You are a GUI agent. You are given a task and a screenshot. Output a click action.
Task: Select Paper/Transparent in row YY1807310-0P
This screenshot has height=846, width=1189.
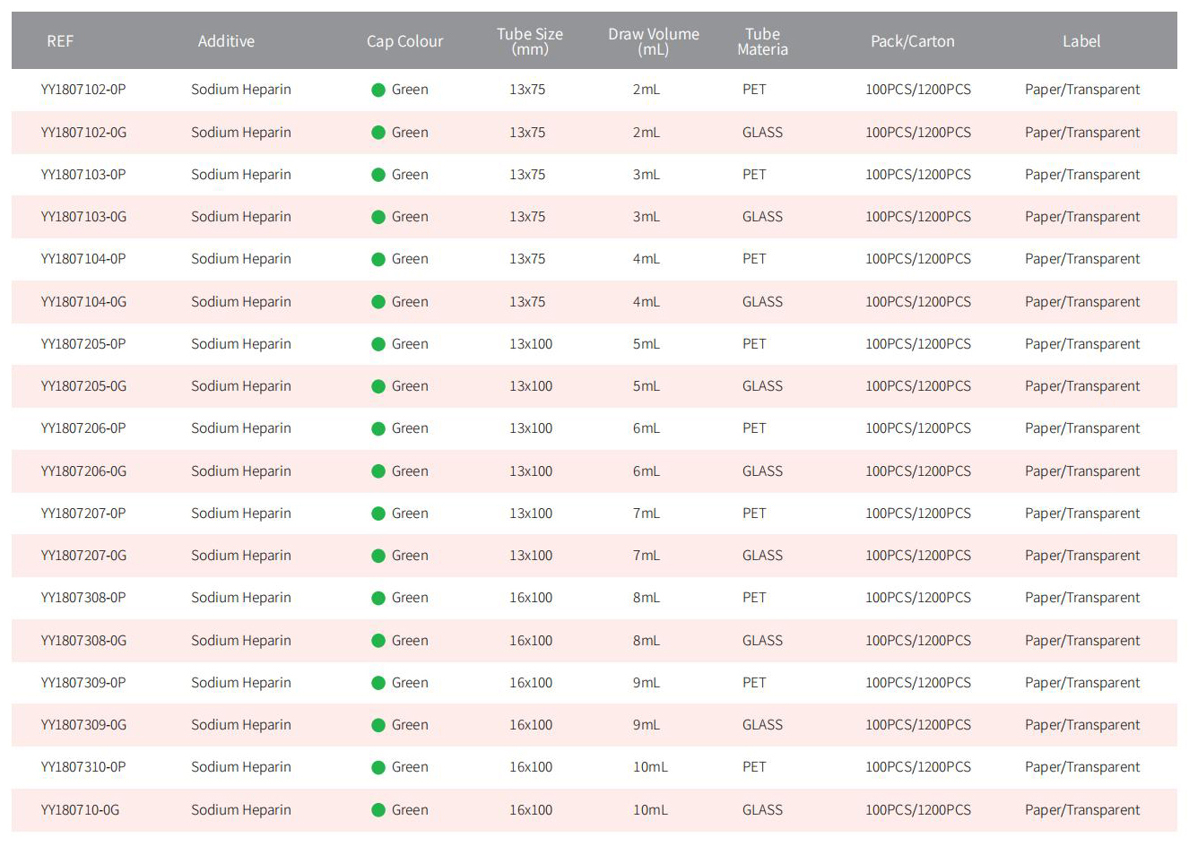coord(1082,767)
